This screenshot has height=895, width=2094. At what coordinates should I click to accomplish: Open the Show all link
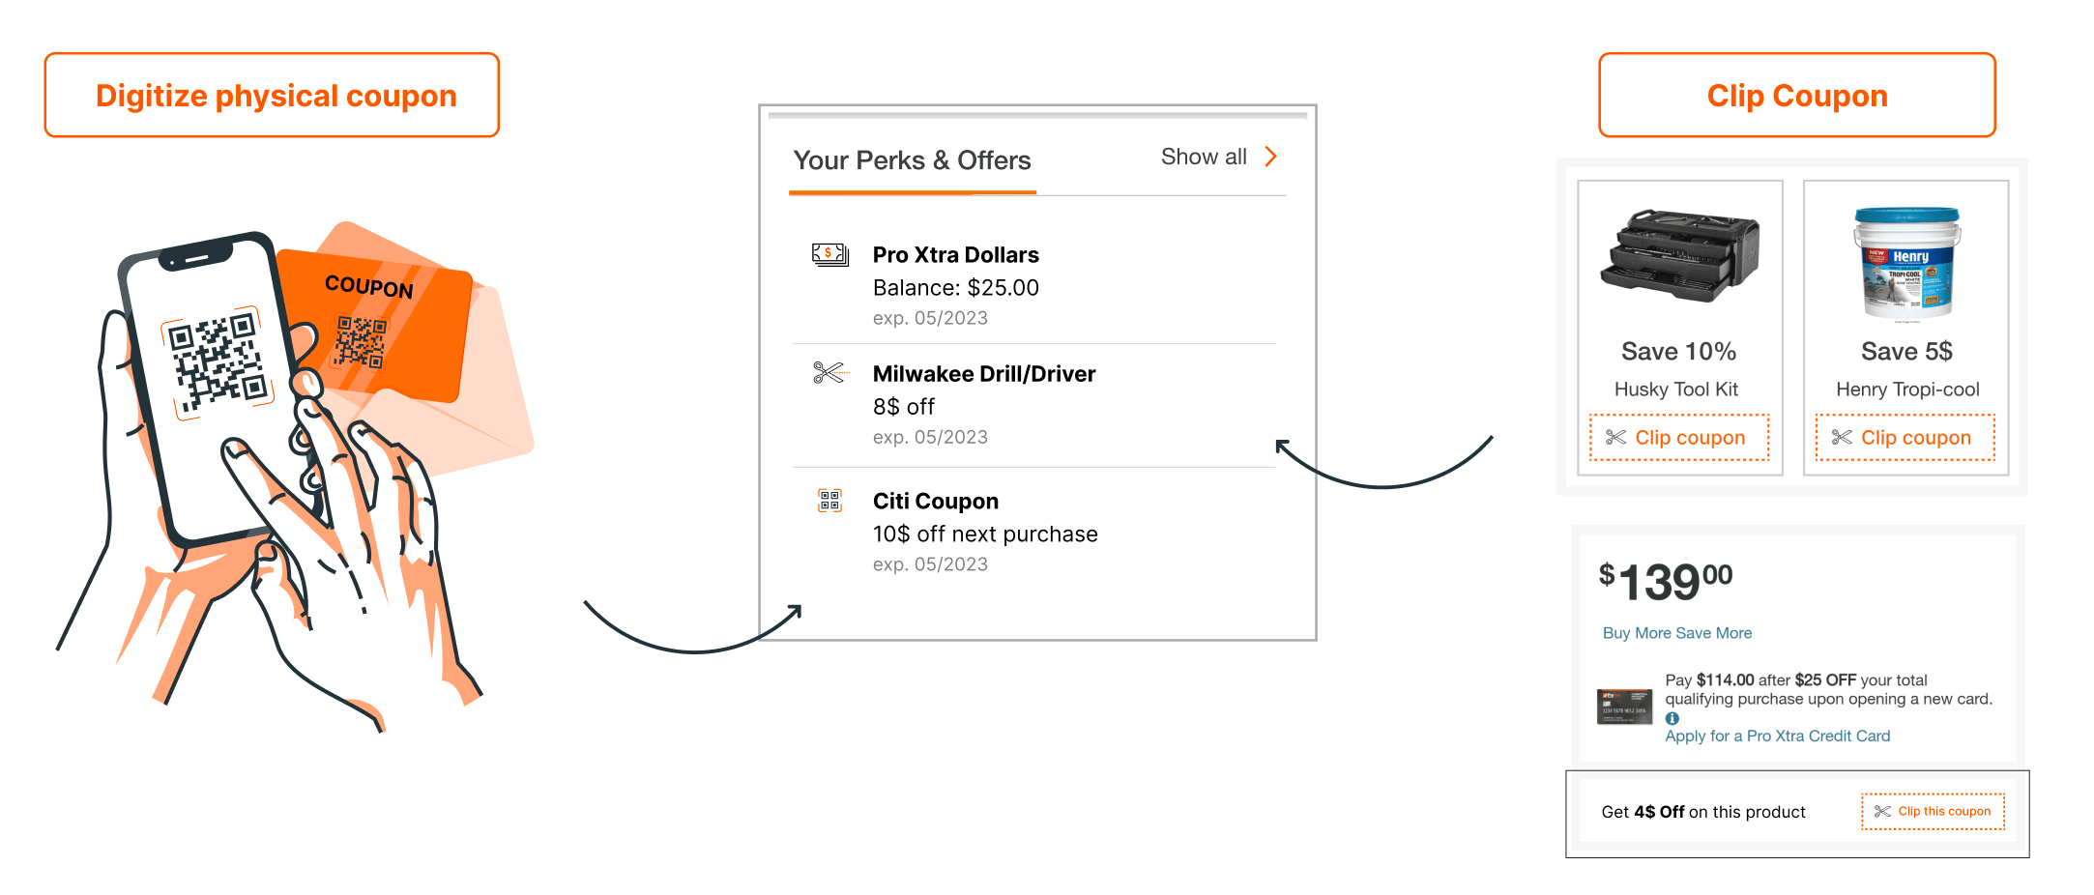click(1204, 157)
